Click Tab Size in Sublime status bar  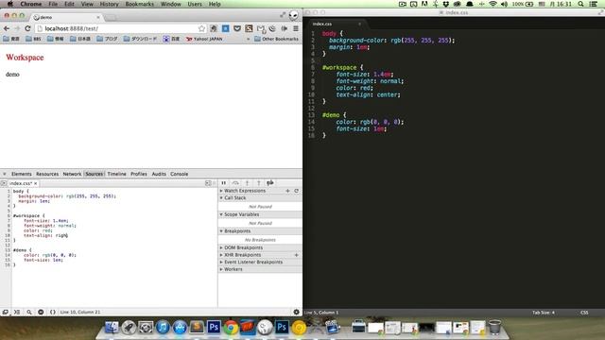[x=544, y=313]
